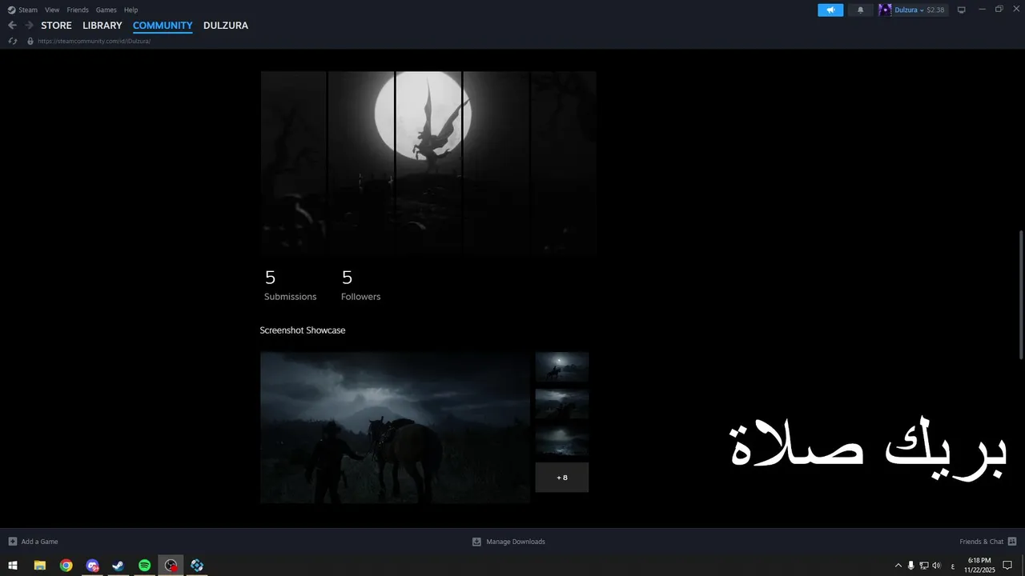Image resolution: width=1025 pixels, height=576 pixels.
Task: Go back with the left arrow
Action: [12, 26]
